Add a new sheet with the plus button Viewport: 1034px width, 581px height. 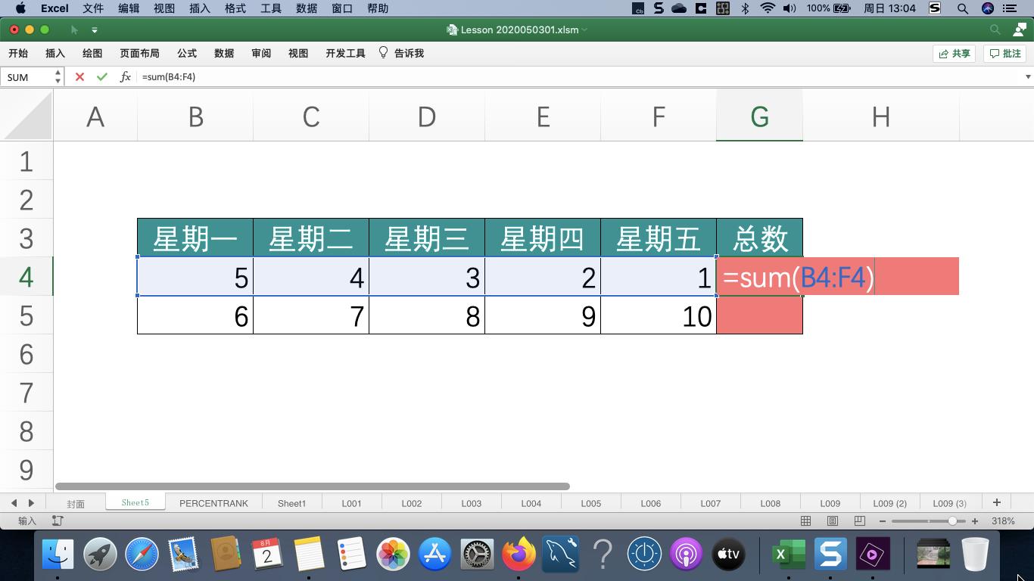click(997, 502)
